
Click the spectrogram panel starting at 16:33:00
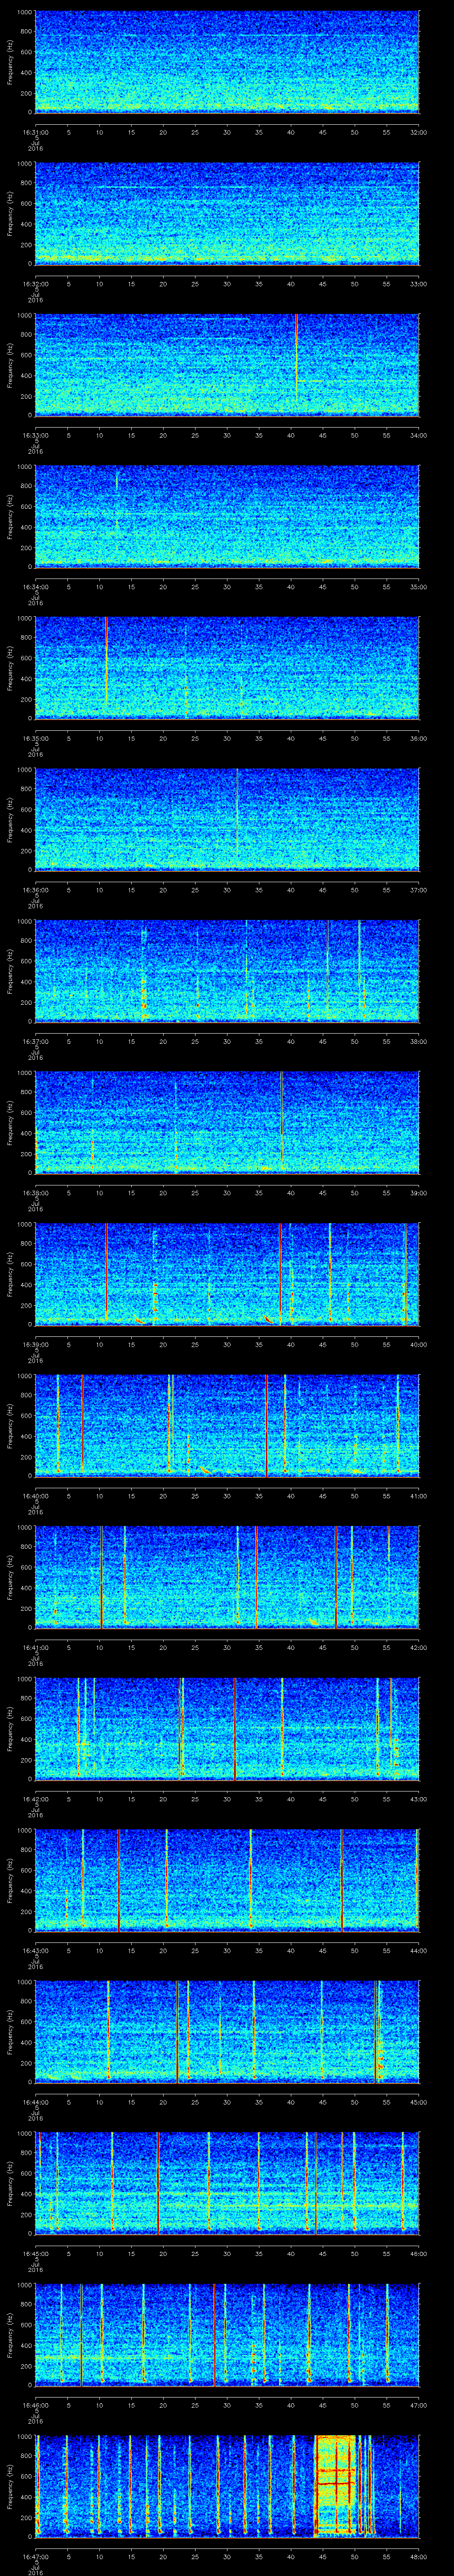227,364
